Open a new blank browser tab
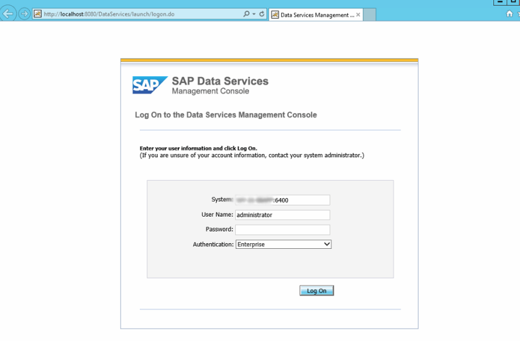Screen dimensions: 520x341 tap(369, 15)
